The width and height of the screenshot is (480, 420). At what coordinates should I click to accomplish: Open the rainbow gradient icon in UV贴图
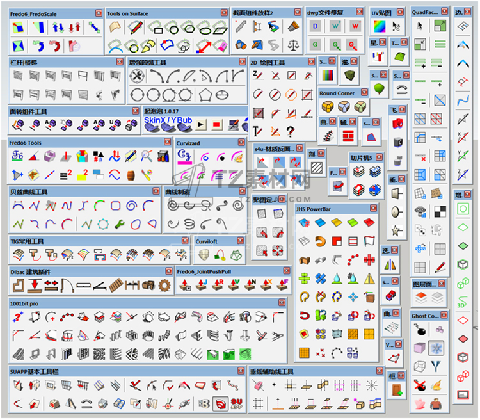tap(380, 27)
